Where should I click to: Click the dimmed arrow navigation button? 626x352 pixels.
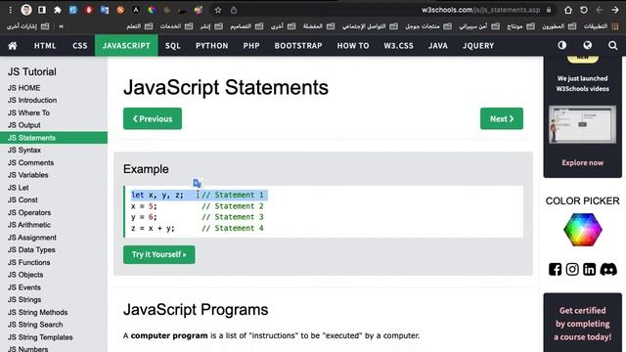click(600, 10)
